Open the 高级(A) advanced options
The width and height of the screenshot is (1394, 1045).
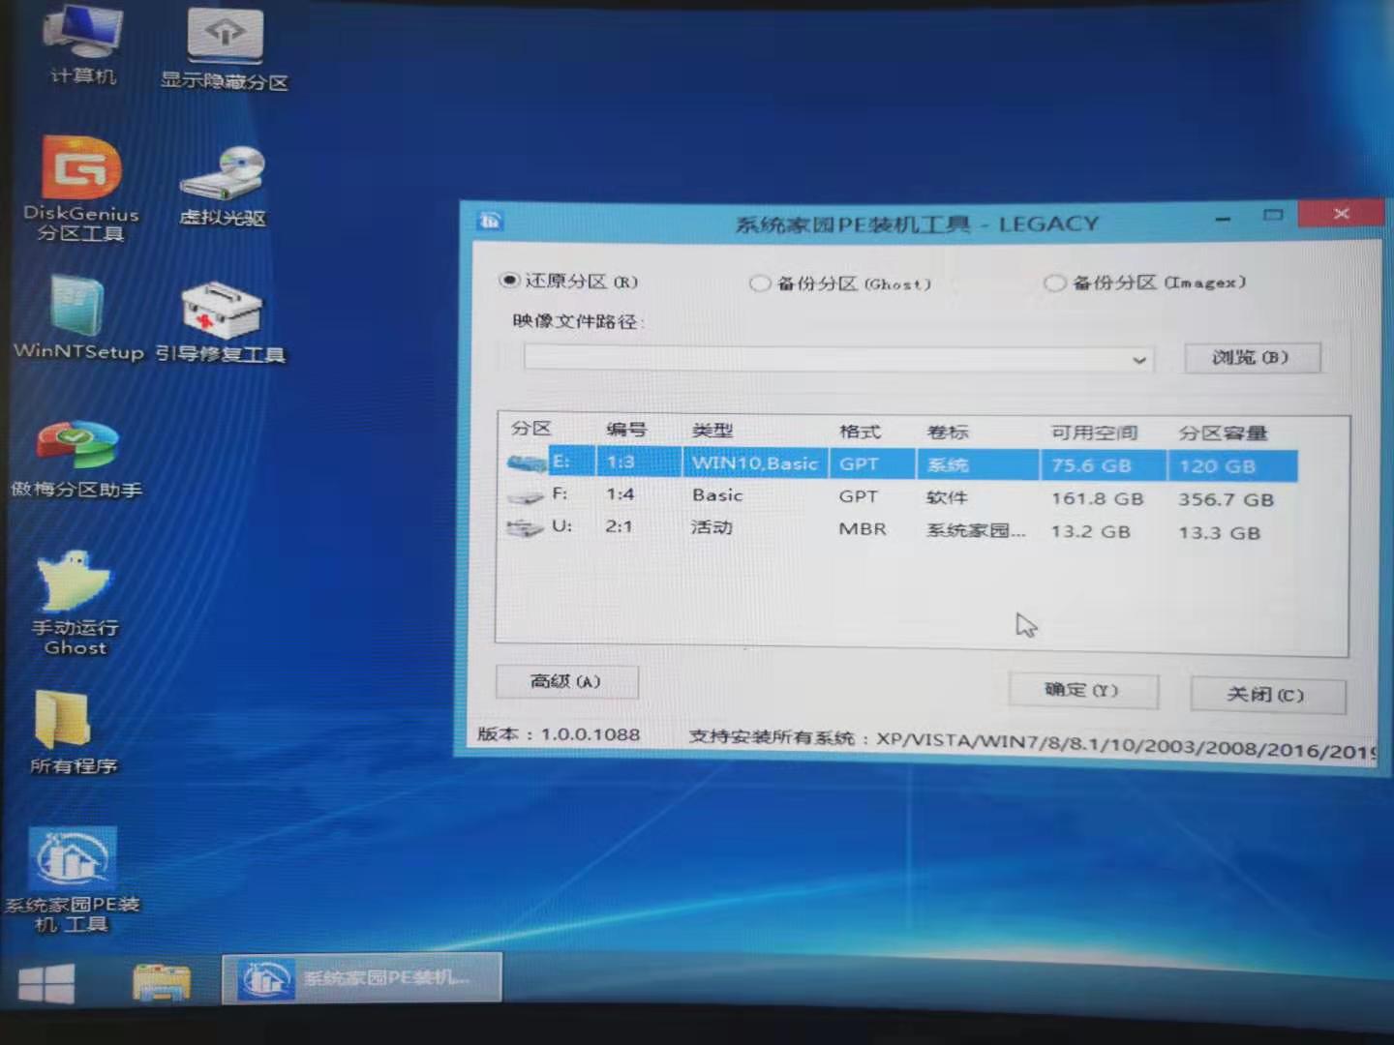coord(566,681)
